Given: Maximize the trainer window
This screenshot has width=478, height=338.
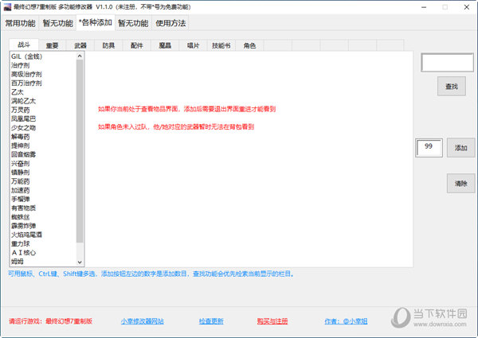Looking at the screenshot, I should click(445, 7).
